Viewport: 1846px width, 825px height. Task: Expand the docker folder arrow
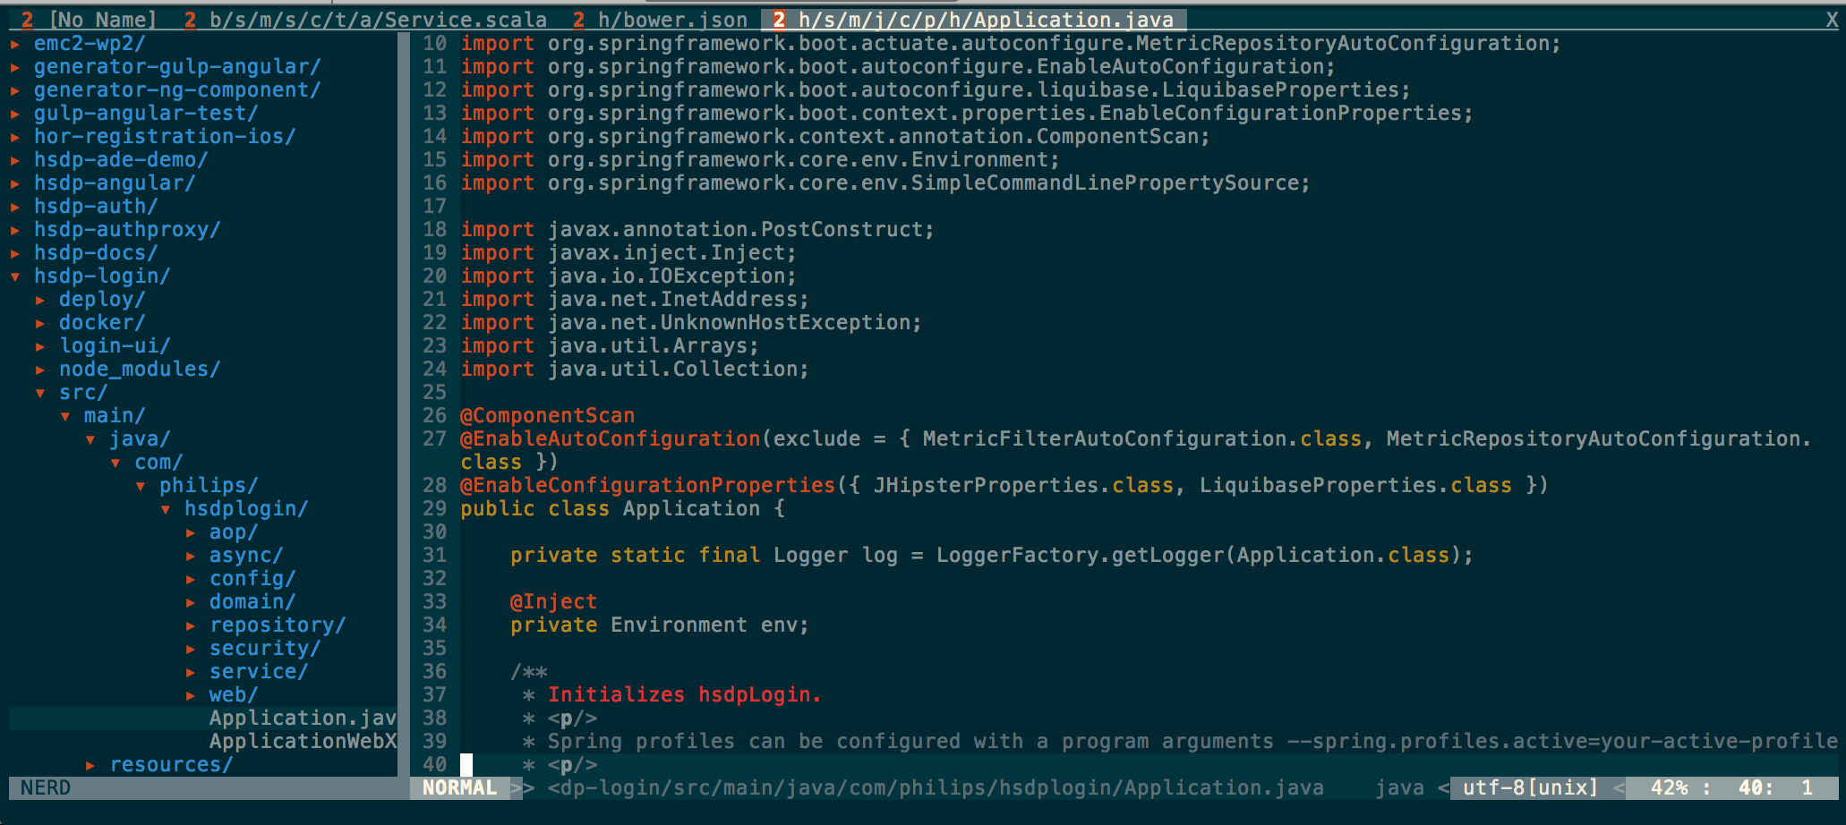click(41, 323)
